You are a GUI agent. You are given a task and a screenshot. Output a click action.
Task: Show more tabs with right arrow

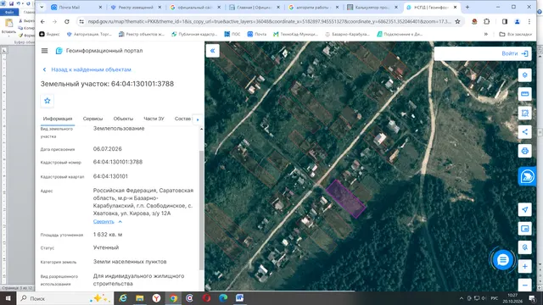pos(198,119)
